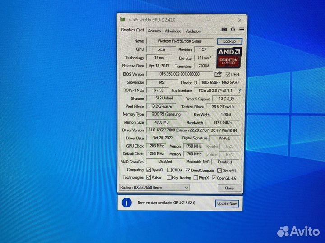Take a GPU-Z screenshot with camera icon
325x243 pixels.
(224, 30)
